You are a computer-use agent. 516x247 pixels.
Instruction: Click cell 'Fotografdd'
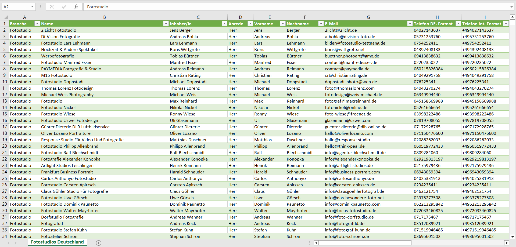tap(105, 223)
